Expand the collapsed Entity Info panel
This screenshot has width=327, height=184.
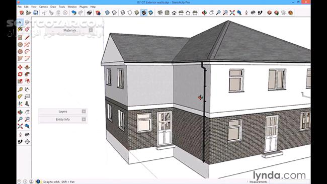pyautogui.click(x=63, y=120)
